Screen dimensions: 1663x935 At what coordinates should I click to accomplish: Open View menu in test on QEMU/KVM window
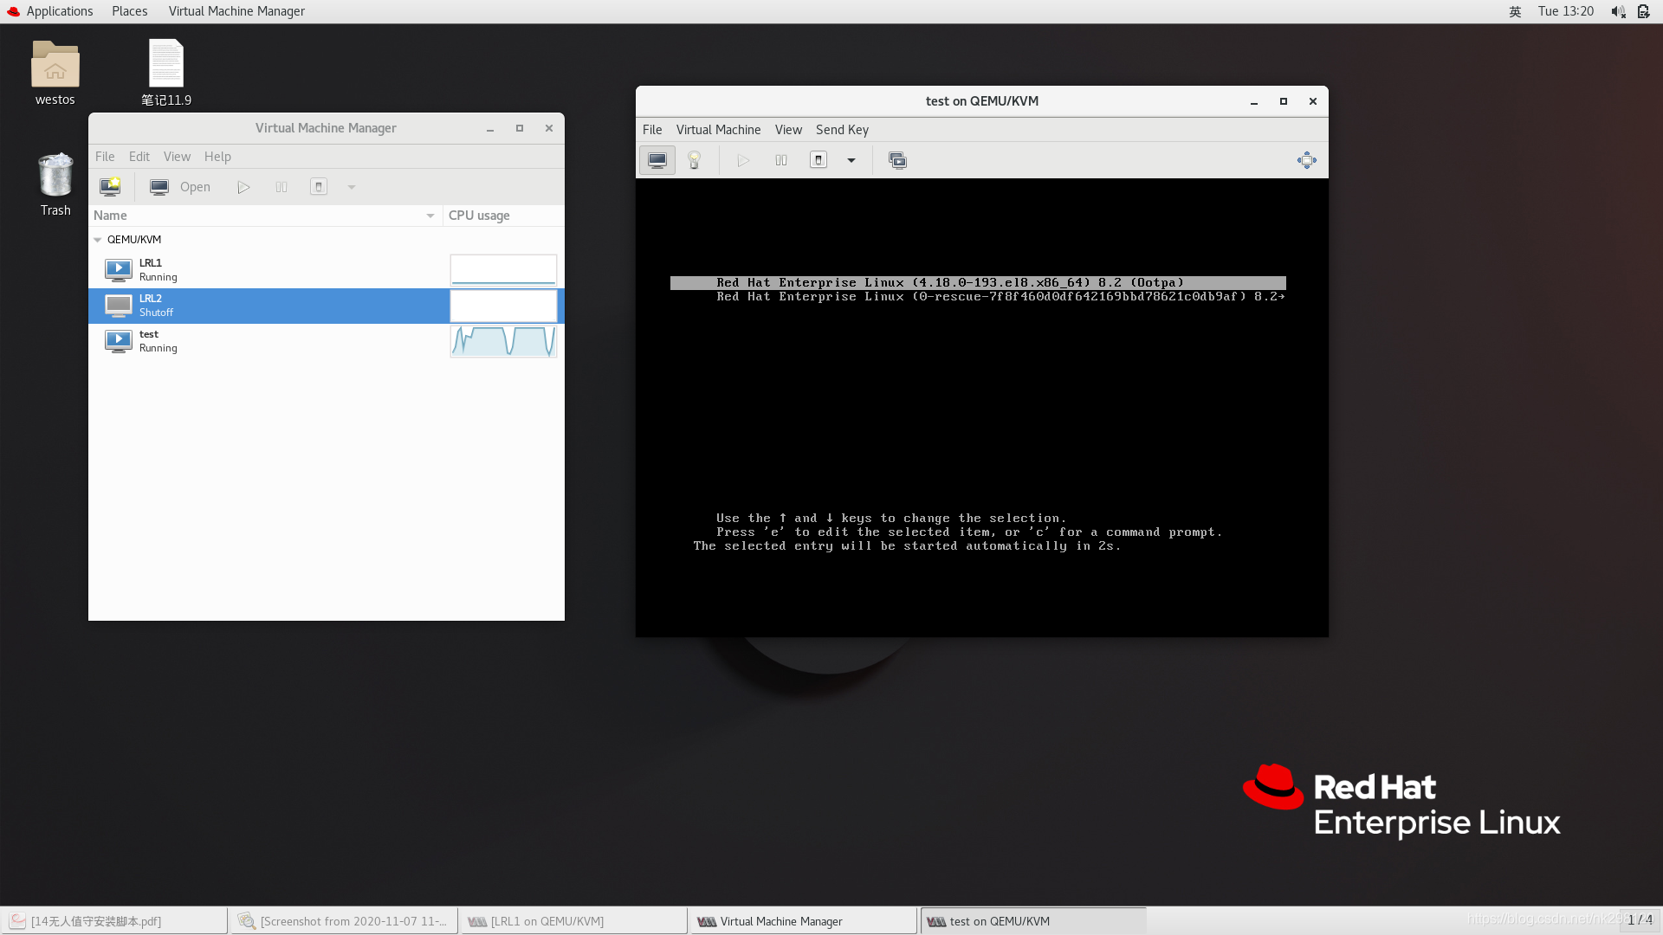click(x=788, y=130)
